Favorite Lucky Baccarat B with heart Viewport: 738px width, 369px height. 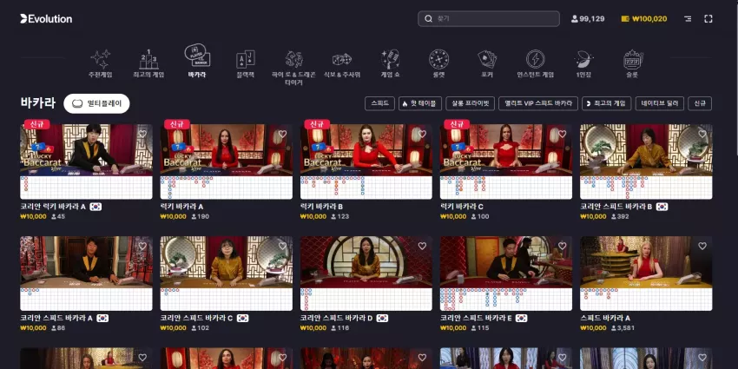pos(422,134)
